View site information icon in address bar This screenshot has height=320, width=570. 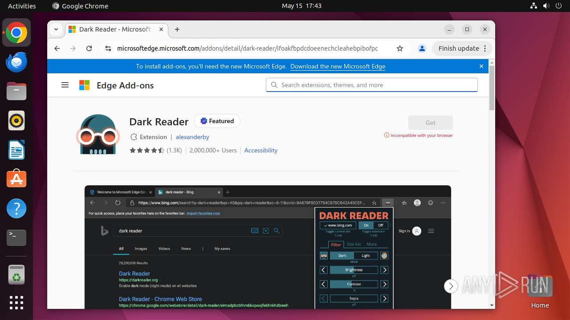(x=108, y=48)
